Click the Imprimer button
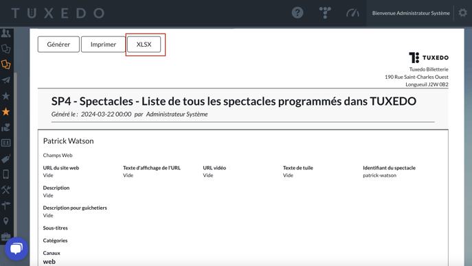 (103, 45)
